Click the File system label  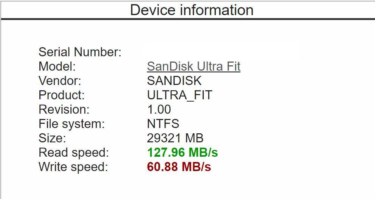coord(71,124)
